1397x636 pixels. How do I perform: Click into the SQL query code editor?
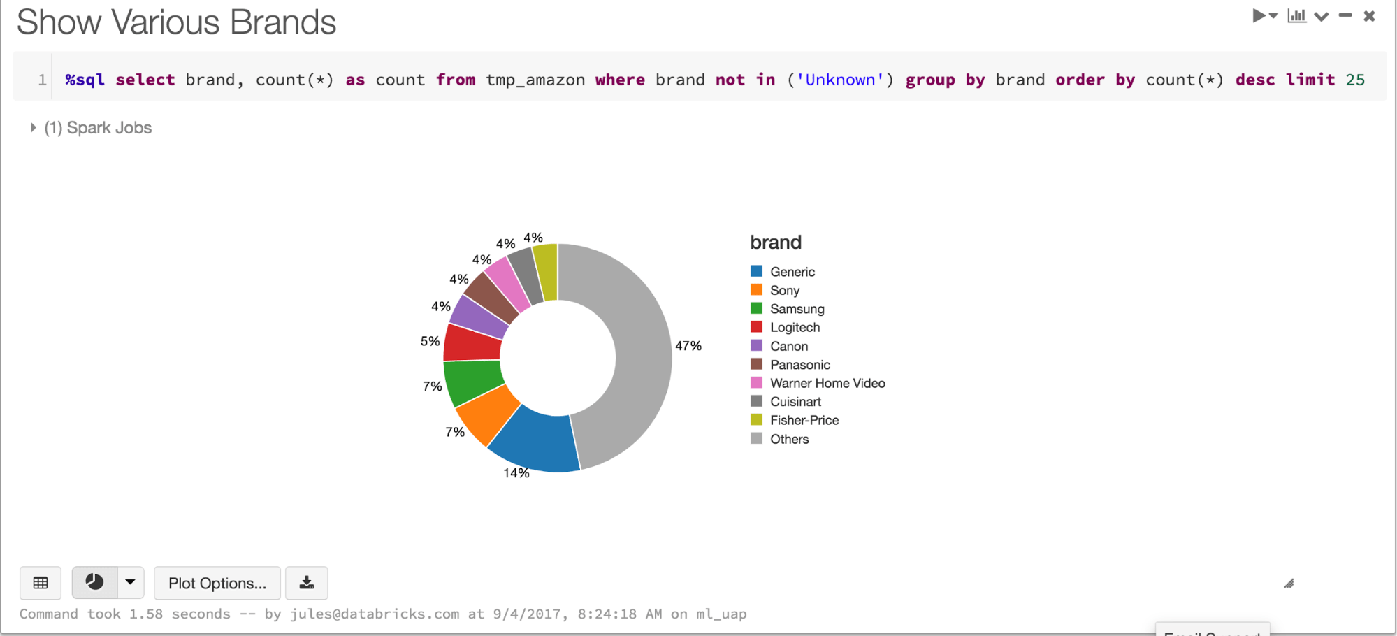[x=715, y=80]
